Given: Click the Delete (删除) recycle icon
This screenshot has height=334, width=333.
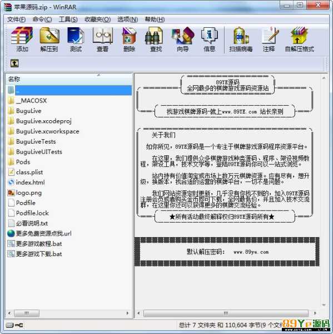Looking at the screenshot, I should pyautogui.click(x=129, y=40).
